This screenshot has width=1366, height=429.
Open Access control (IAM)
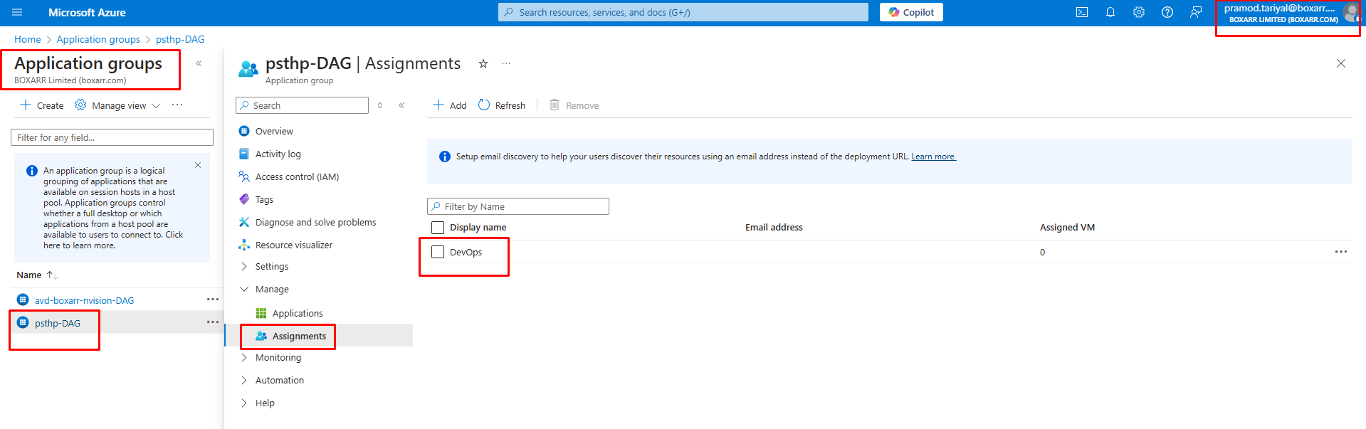(x=297, y=176)
